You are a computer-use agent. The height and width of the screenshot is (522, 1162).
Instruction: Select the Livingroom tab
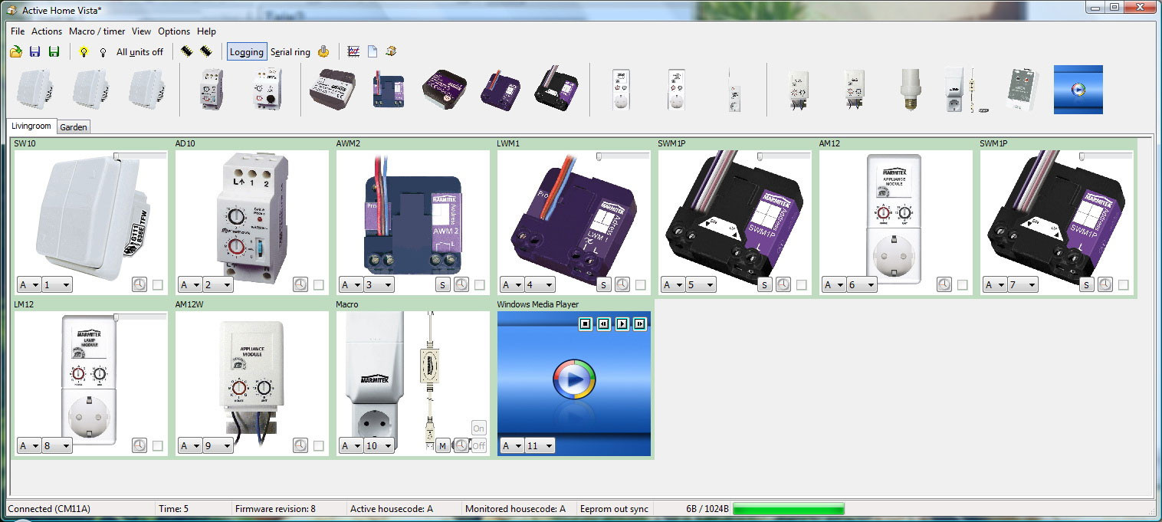click(31, 126)
